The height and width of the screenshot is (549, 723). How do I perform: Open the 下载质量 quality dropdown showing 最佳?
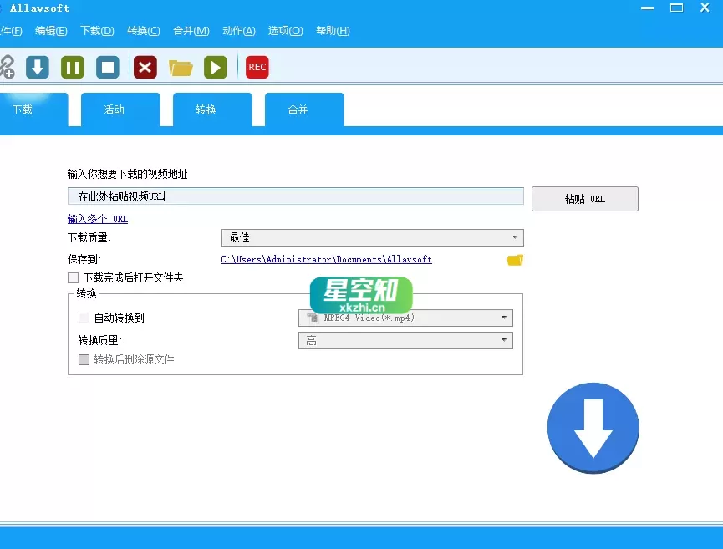[514, 236]
